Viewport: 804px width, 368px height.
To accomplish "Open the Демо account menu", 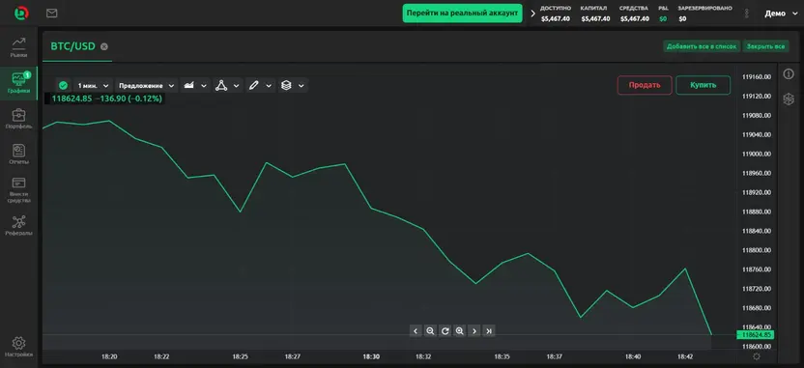I will pyautogui.click(x=782, y=14).
